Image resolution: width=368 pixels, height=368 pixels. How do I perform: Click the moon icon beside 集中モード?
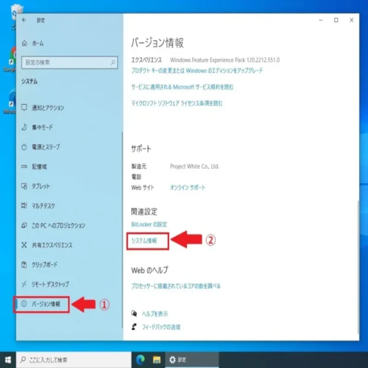[24, 128]
